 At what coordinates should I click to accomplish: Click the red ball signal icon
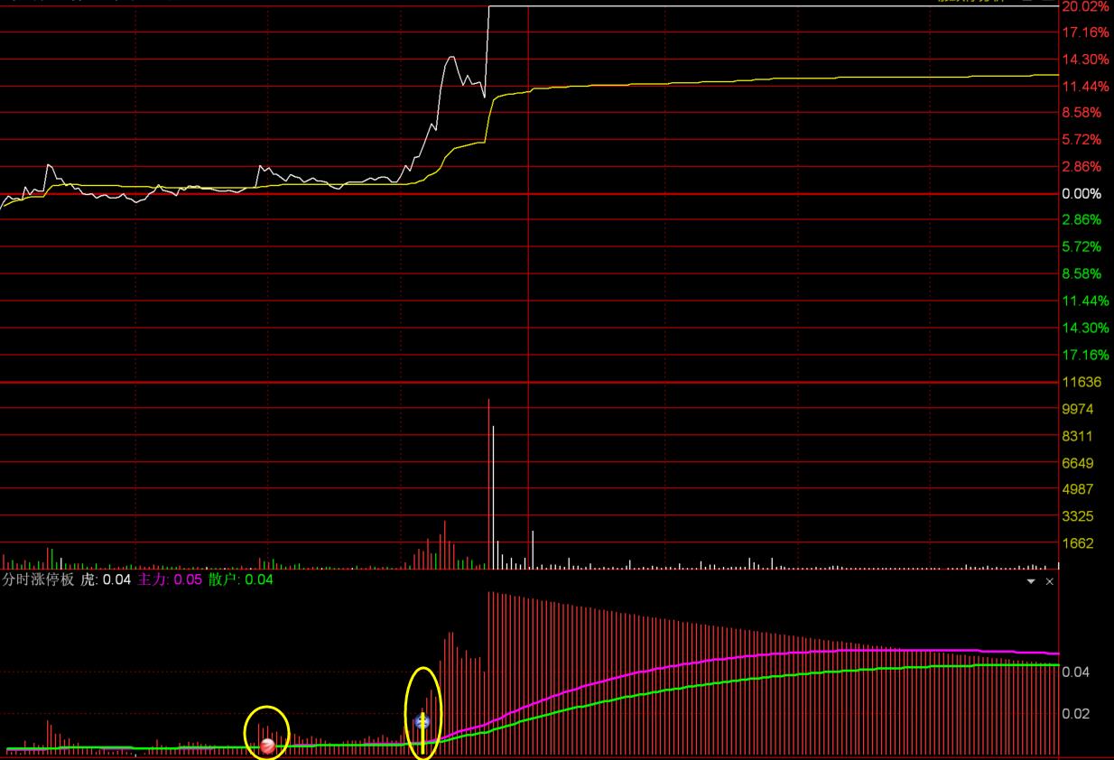click(267, 746)
